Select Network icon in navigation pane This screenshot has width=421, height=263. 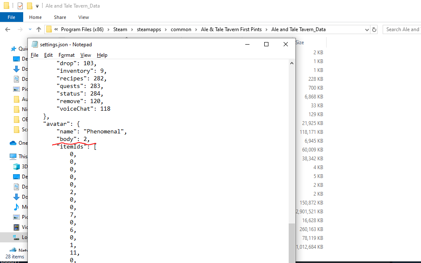13,250
